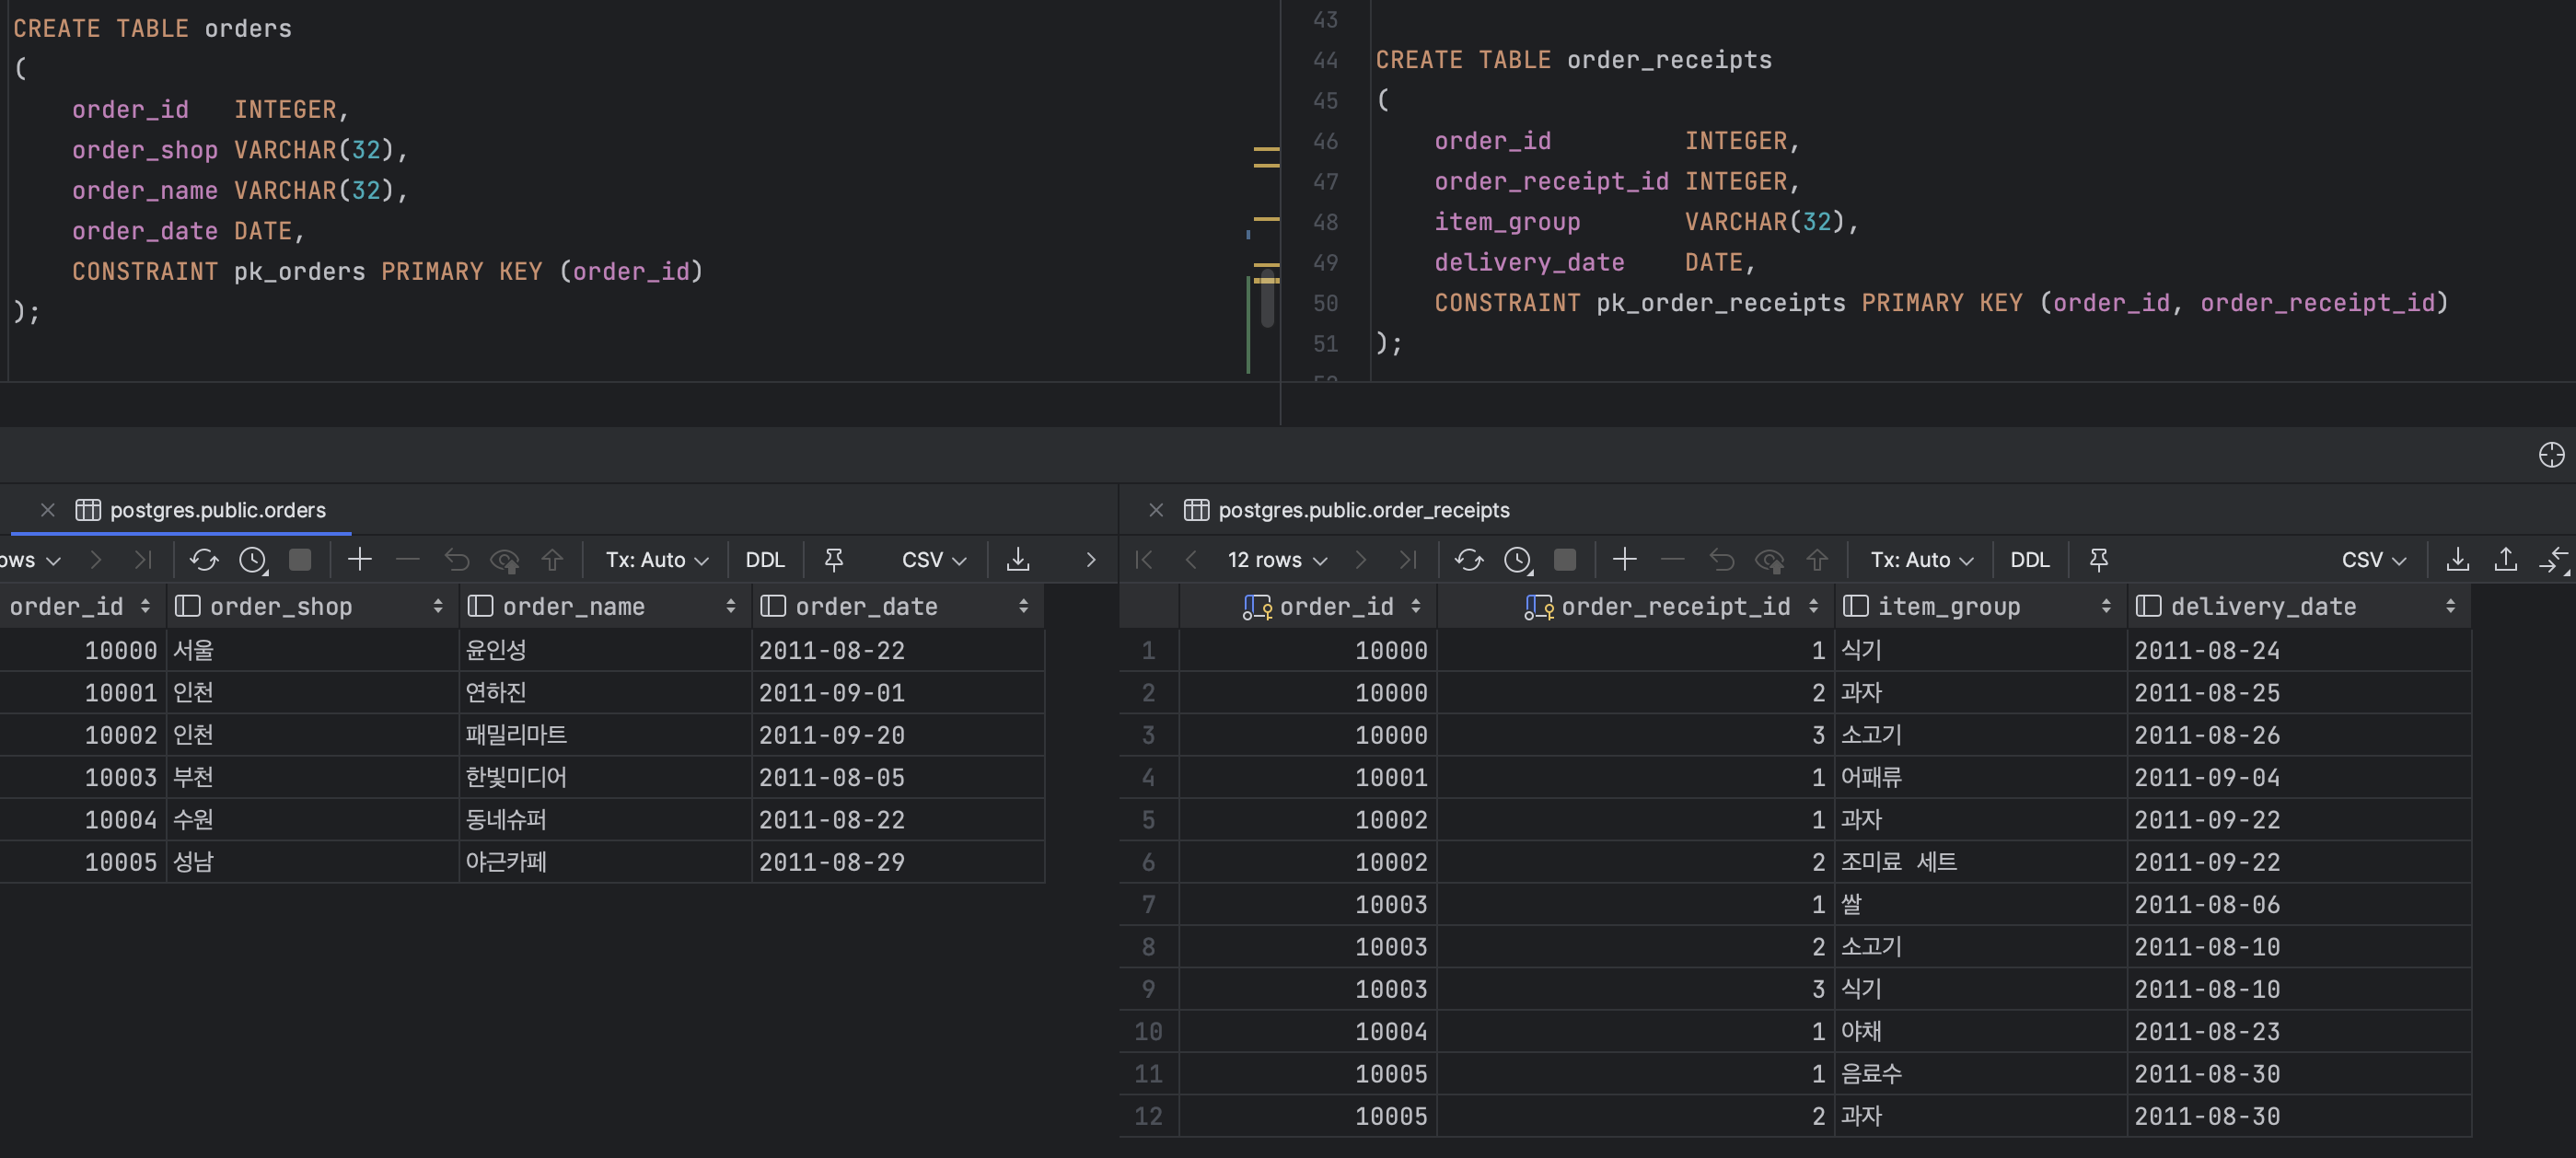
Task: Sort orders by order_shop column
Action: [x=438, y=606]
